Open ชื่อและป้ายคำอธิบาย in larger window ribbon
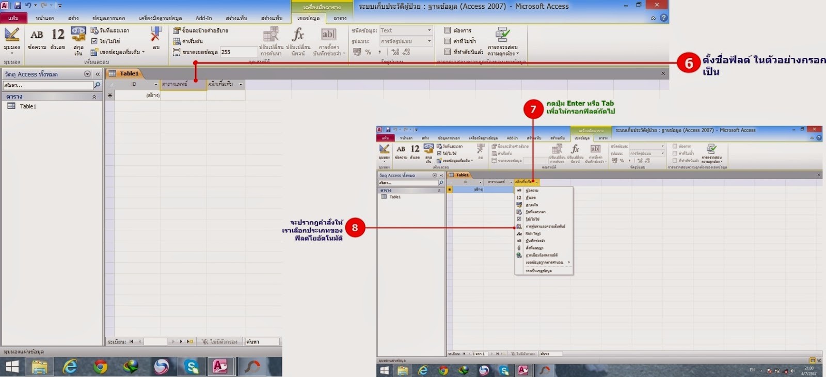Image resolution: width=826 pixels, height=377 pixels. point(201,30)
